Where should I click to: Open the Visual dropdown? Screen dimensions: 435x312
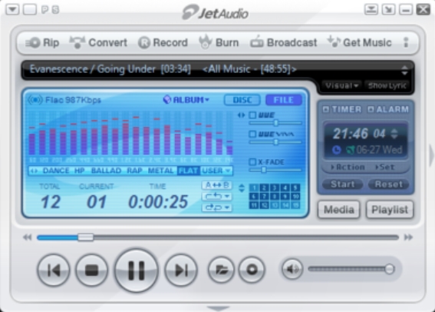(x=341, y=85)
